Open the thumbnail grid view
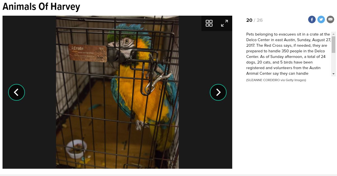The width and height of the screenshot is (337, 176). (x=209, y=23)
